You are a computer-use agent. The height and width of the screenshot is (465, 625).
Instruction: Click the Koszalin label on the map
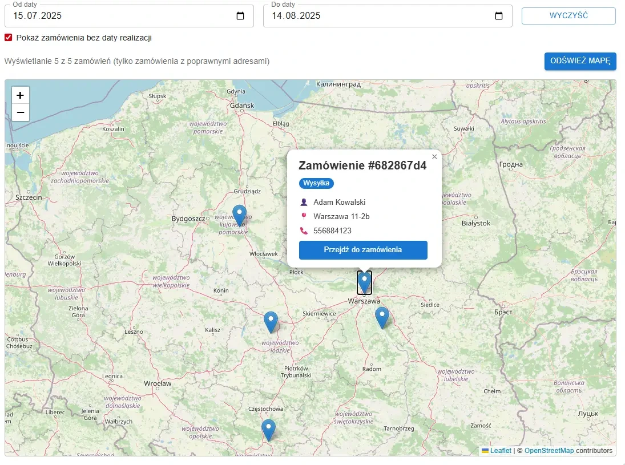(113, 129)
